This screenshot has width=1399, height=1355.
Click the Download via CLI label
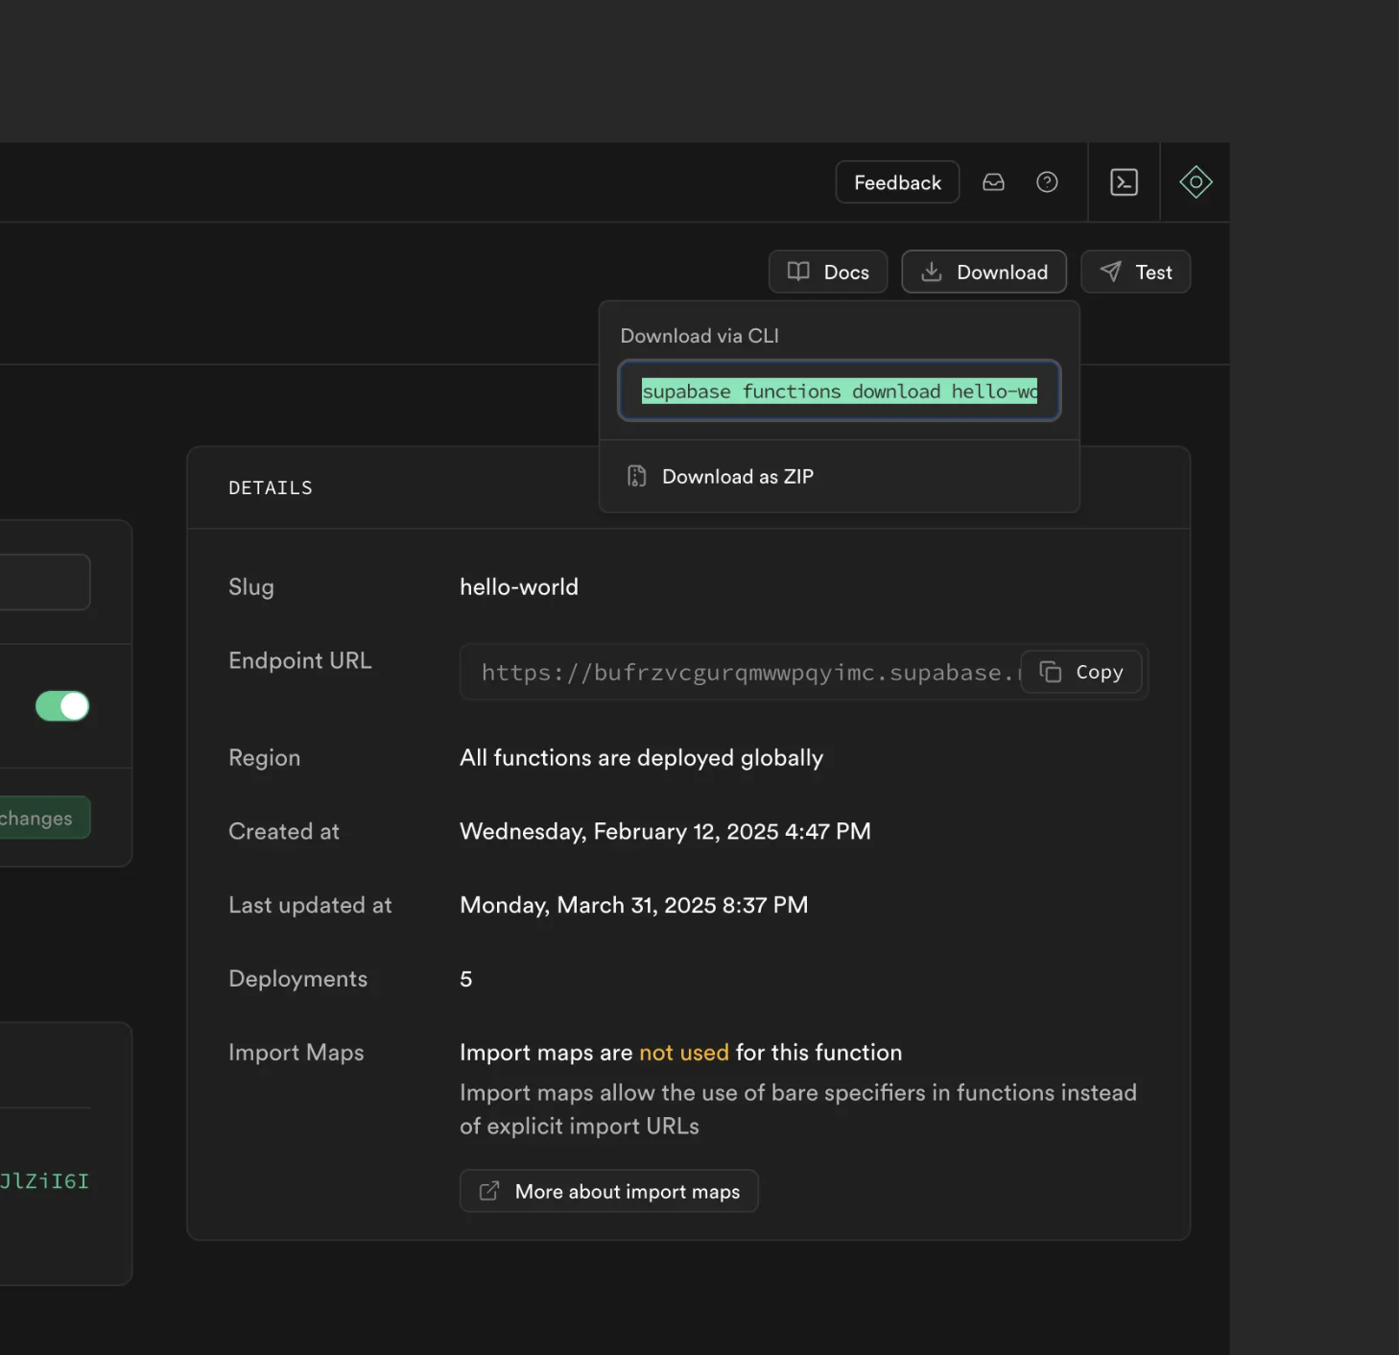point(699,336)
